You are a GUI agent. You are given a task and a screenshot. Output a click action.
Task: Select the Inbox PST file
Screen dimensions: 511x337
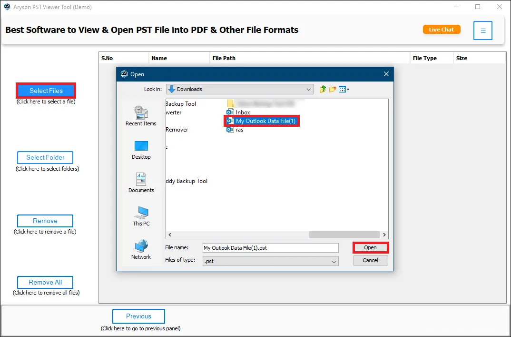pyautogui.click(x=238, y=112)
